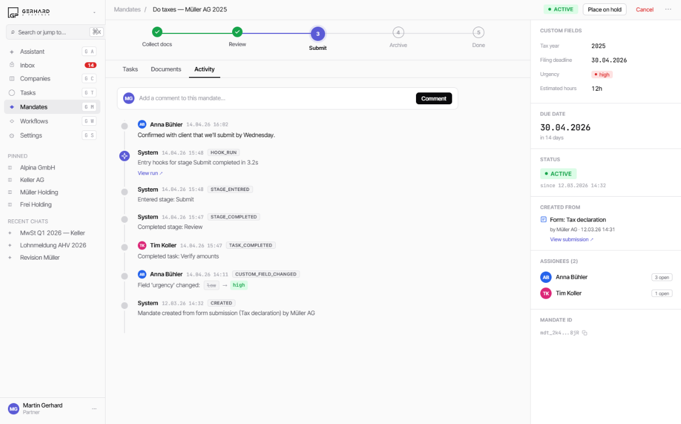Screen dimensions: 681x424
Task: Go back to Mandates via the breadcrumb
Action: click(x=127, y=10)
